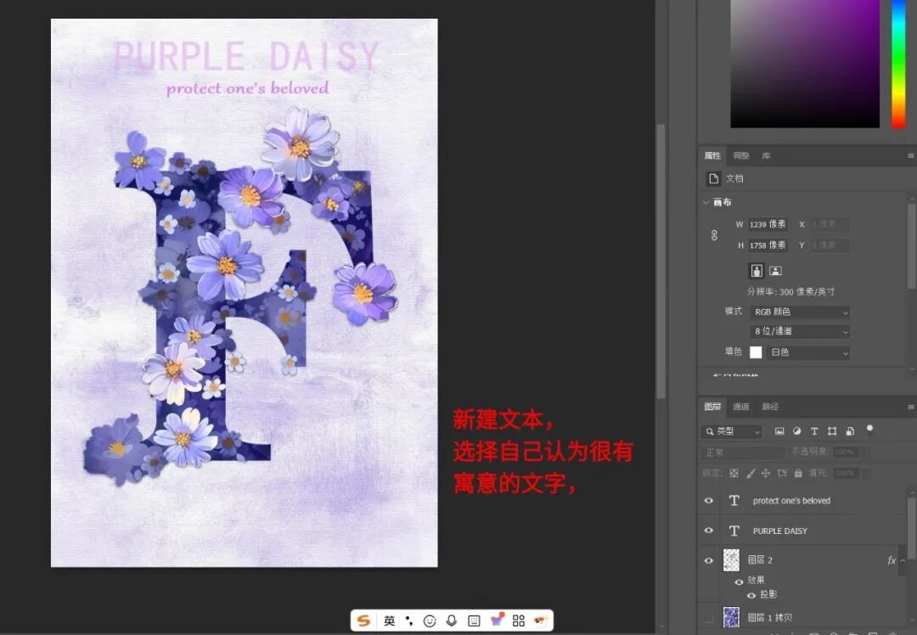Screen dimensions: 917x635
Task: Click the pixel layer filter icon
Action: click(779, 431)
